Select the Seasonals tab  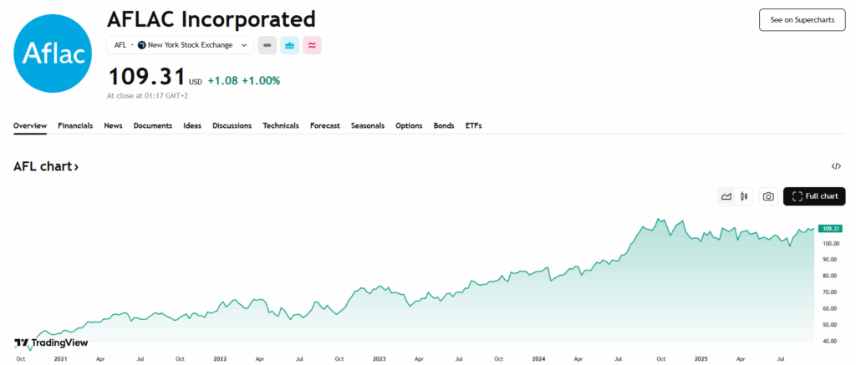(368, 125)
